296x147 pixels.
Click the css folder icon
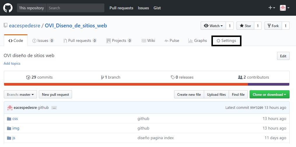coord(9,119)
